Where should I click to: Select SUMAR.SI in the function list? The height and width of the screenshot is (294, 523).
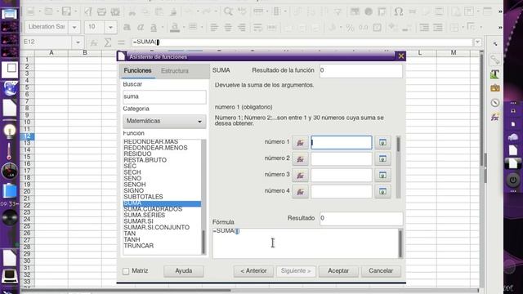pyautogui.click(x=138, y=221)
